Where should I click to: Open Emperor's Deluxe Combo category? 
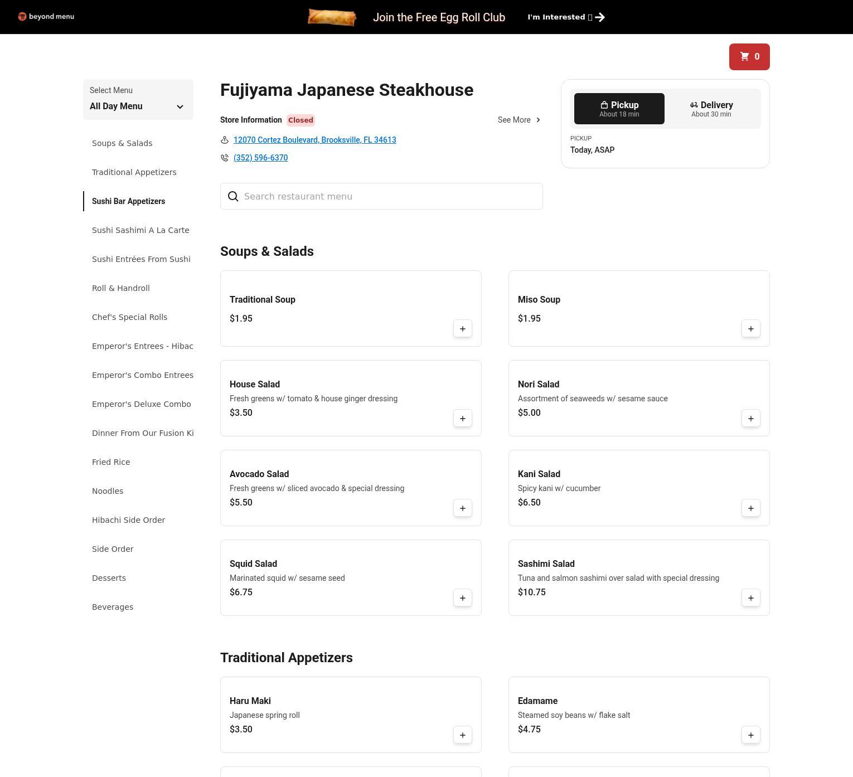(142, 404)
